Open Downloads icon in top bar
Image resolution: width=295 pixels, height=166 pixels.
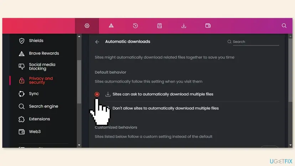(184, 26)
